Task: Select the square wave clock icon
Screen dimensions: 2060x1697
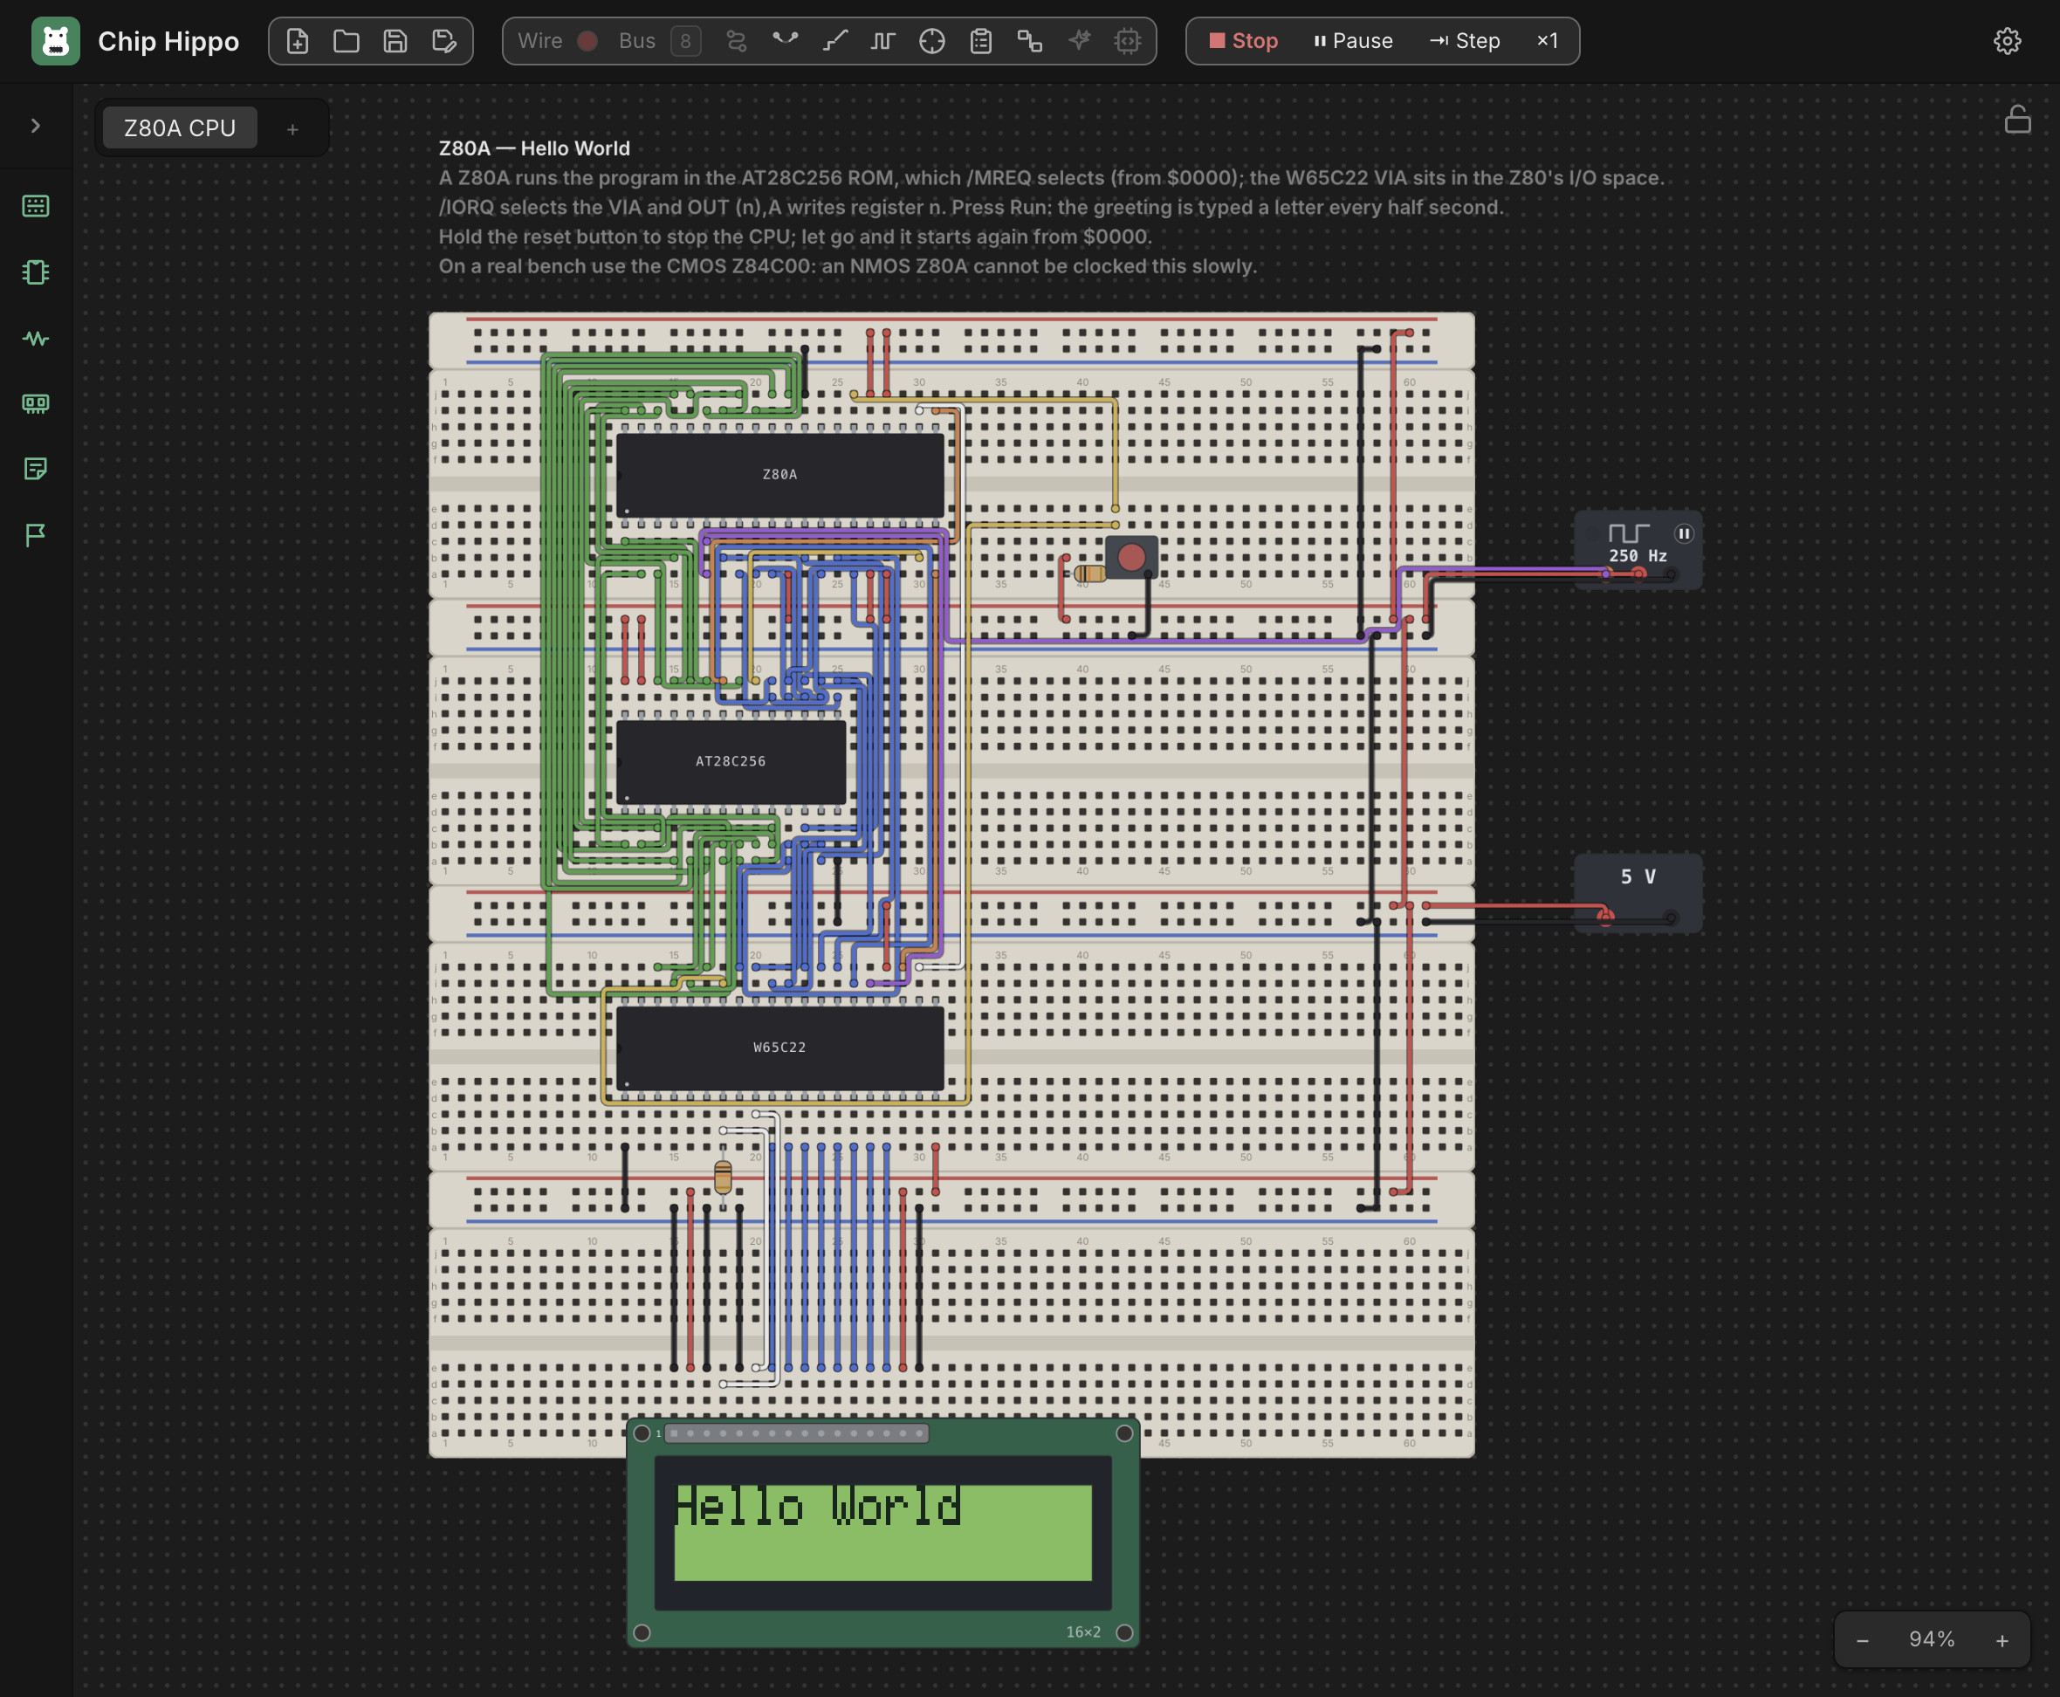Action: point(883,41)
